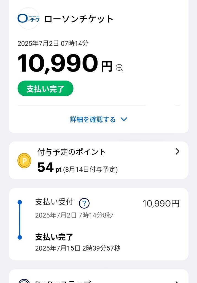
Task: Open the PayPayスタンプ card at bottom
Action: tap(99, 276)
